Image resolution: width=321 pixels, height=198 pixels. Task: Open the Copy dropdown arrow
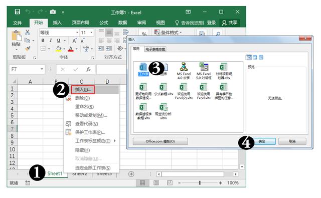[33, 41]
